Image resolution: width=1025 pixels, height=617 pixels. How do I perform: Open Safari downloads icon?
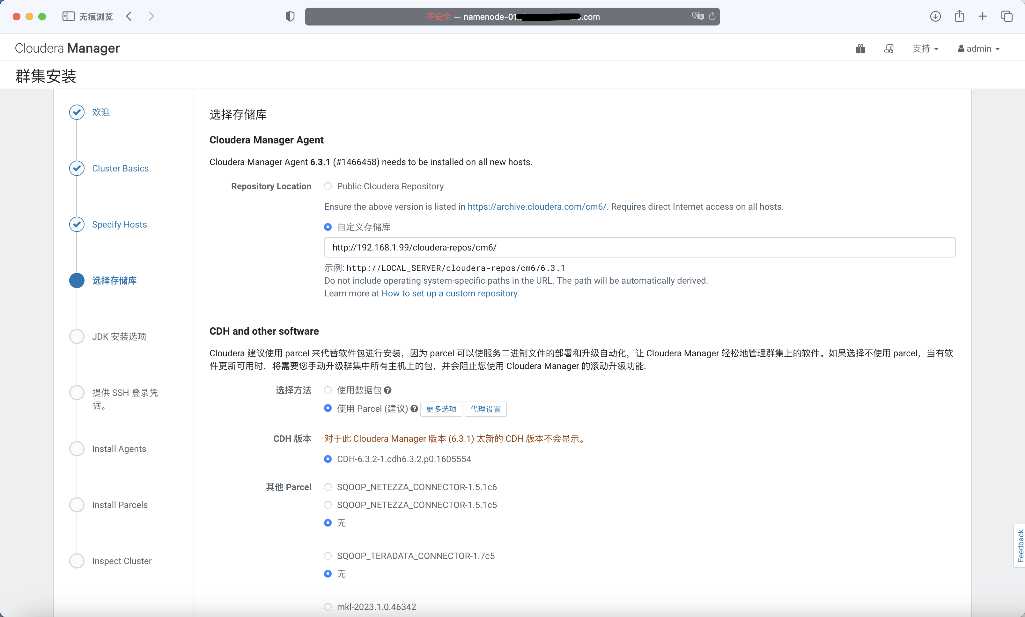[935, 17]
